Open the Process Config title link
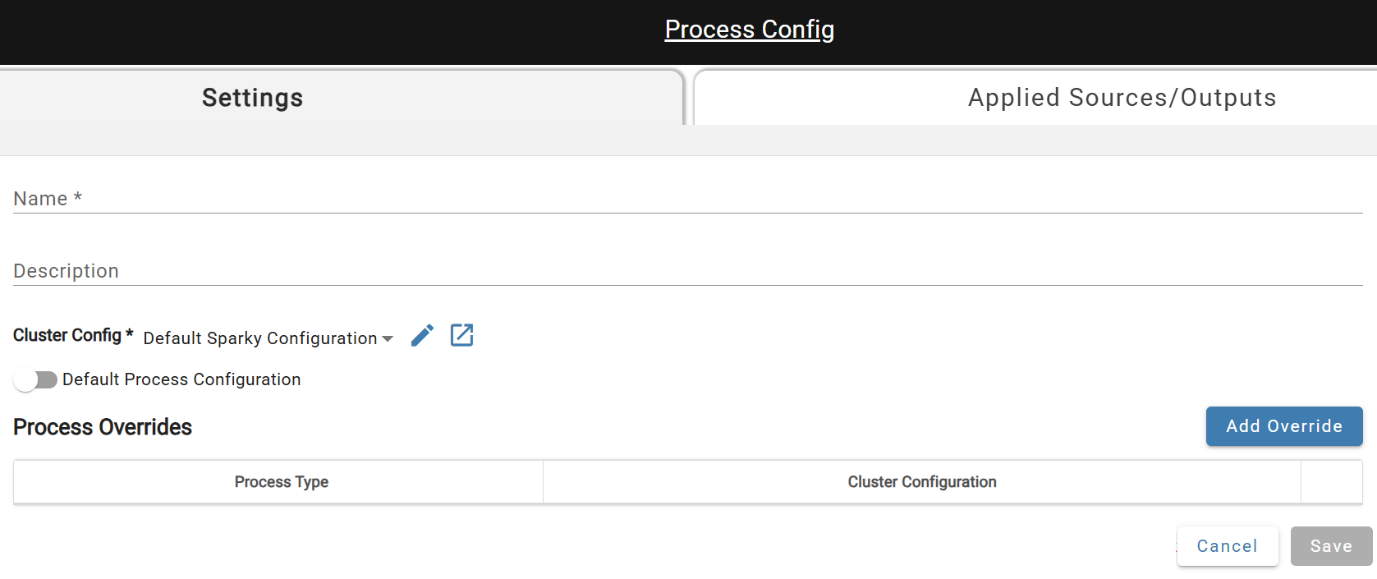 [749, 29]
